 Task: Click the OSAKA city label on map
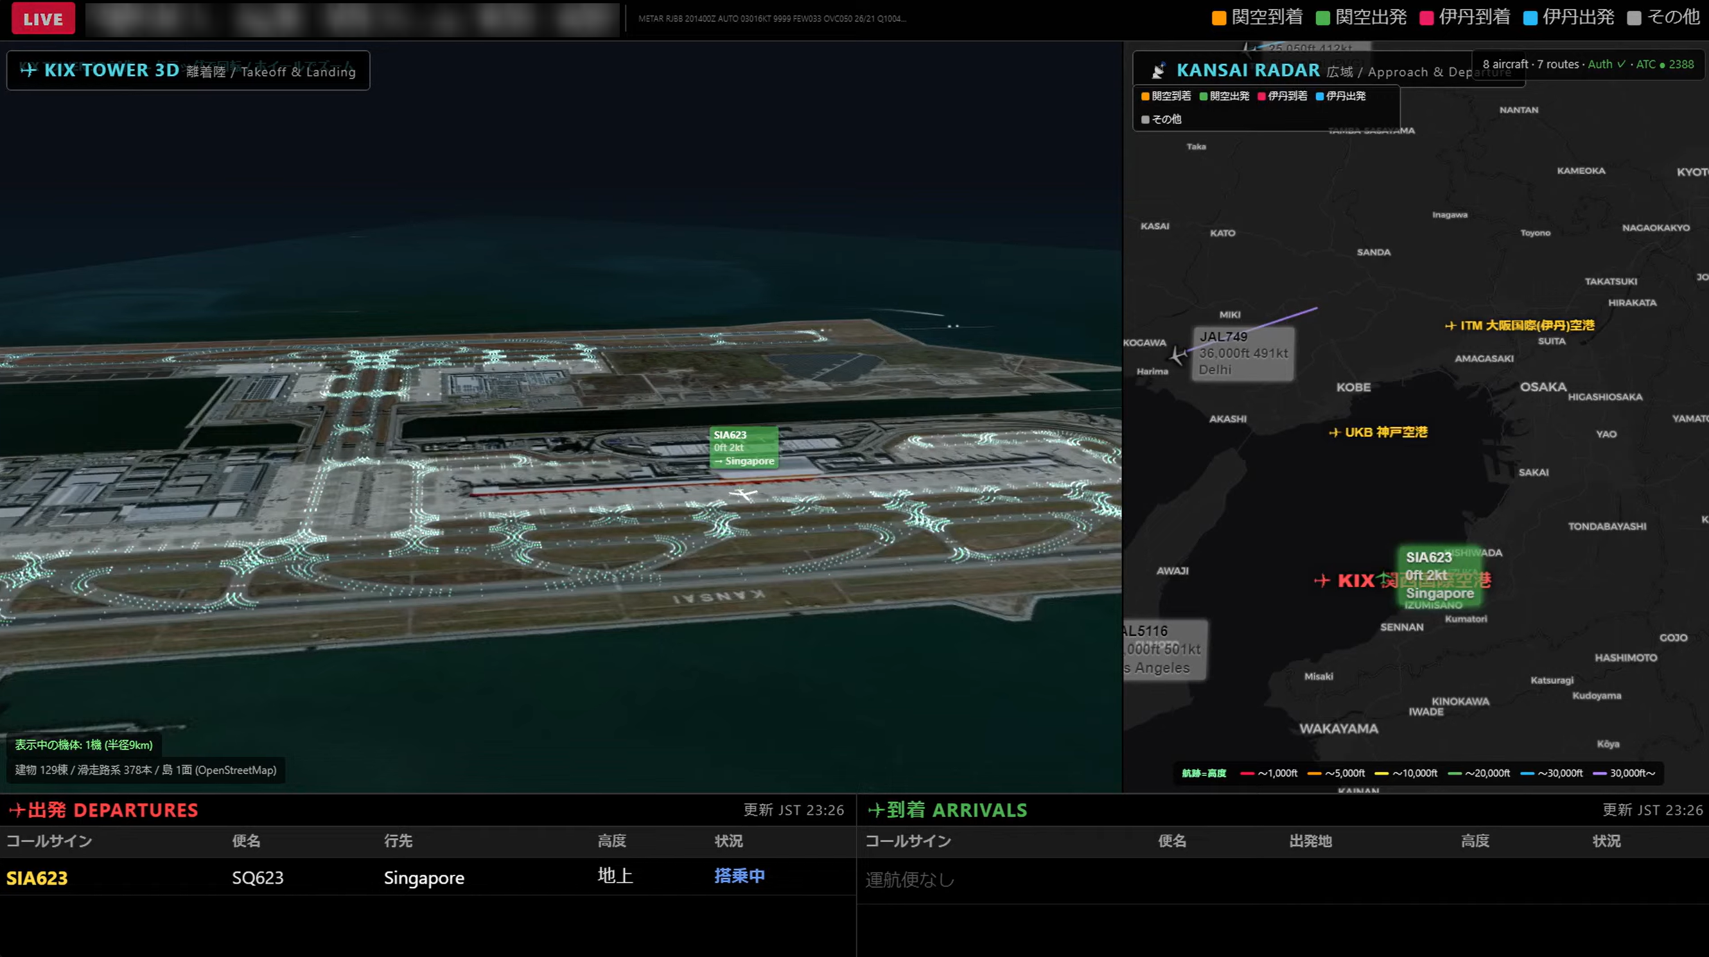[x=1543, y=386]
